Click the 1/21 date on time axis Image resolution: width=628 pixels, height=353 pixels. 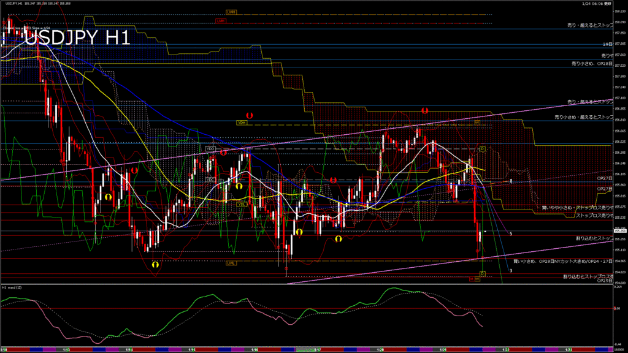pos(443,350)
